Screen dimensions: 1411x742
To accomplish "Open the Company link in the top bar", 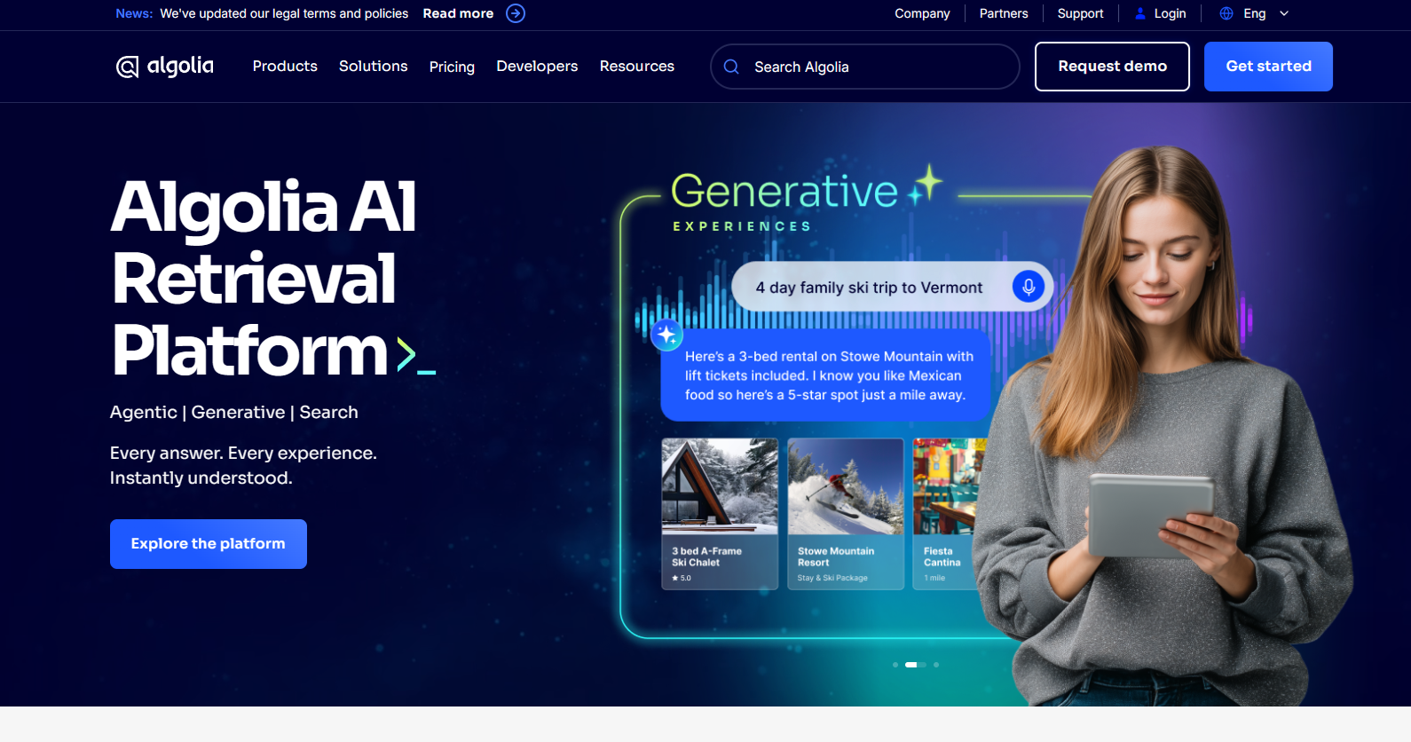I will (x=922, y=13).
